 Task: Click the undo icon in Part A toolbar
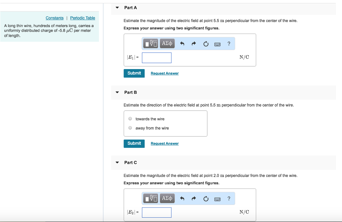[182, 43]
